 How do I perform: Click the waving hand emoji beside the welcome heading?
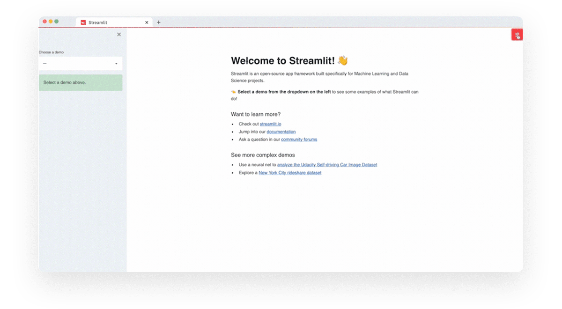(343, 60)
